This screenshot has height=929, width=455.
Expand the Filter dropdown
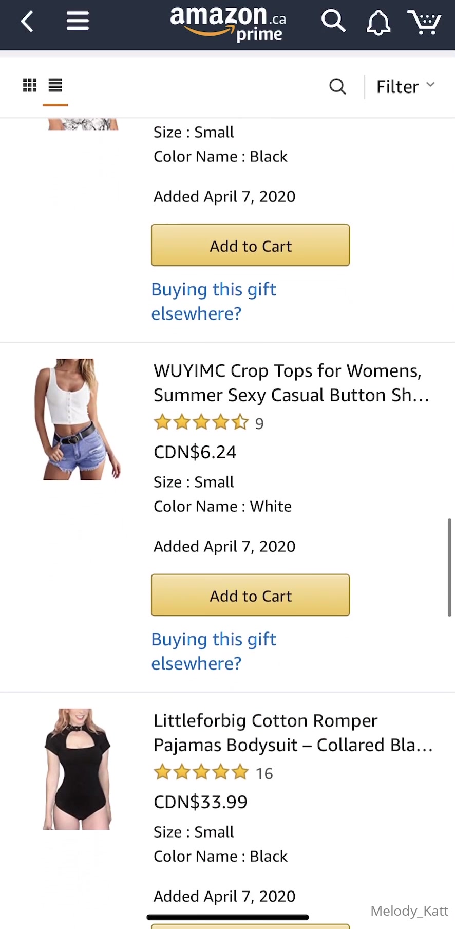tap(405, 86)
